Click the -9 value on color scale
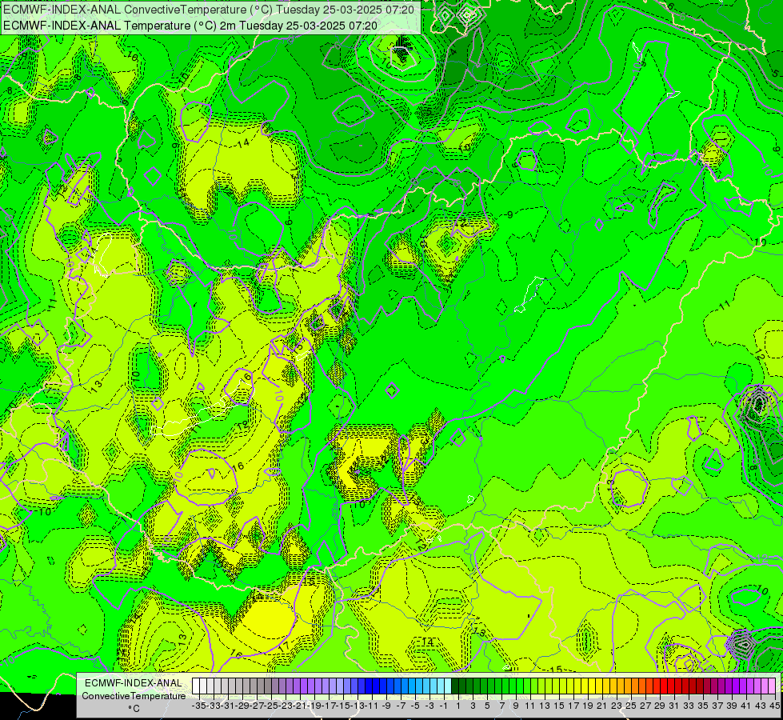This screenshot has height=720, width=783. pyautogui.click(x=386, y=706)
